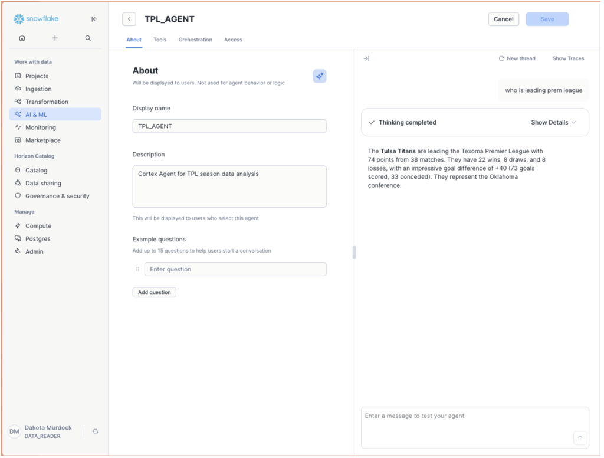Open Dakota Murdock user menu

[x=41, y=431]
